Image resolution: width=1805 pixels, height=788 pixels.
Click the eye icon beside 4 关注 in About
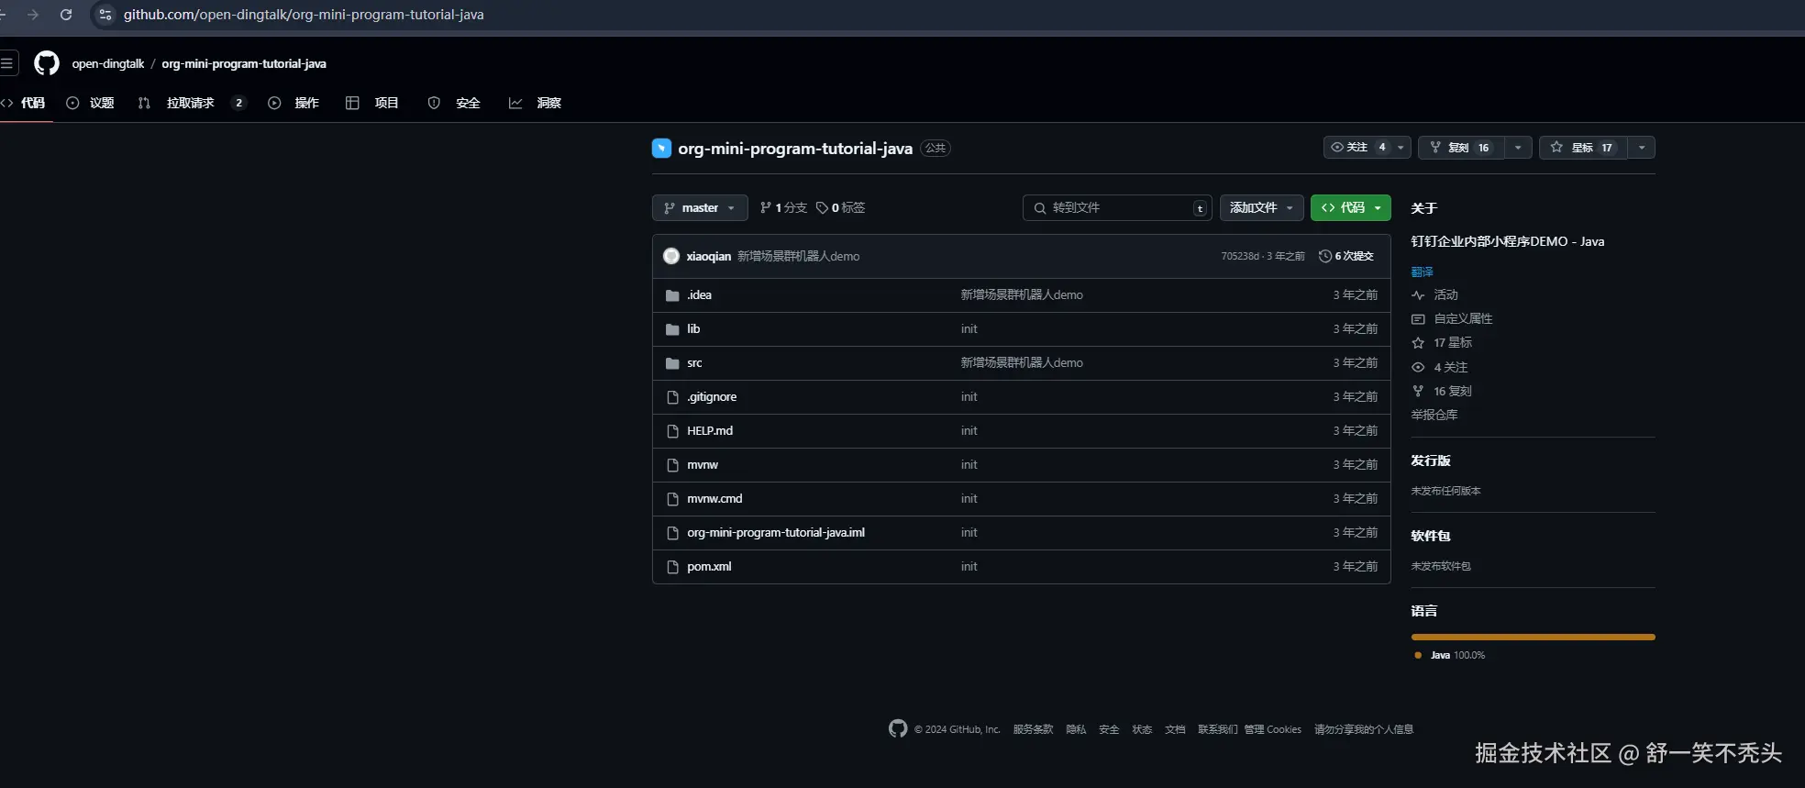pos(1418,367)
